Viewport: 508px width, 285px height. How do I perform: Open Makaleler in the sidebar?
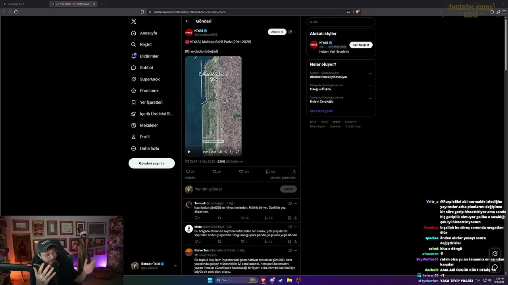(144, 125)
